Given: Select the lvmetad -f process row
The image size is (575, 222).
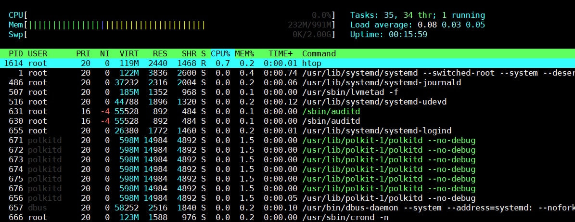Looking at the screenshot, I should point(288,92).
